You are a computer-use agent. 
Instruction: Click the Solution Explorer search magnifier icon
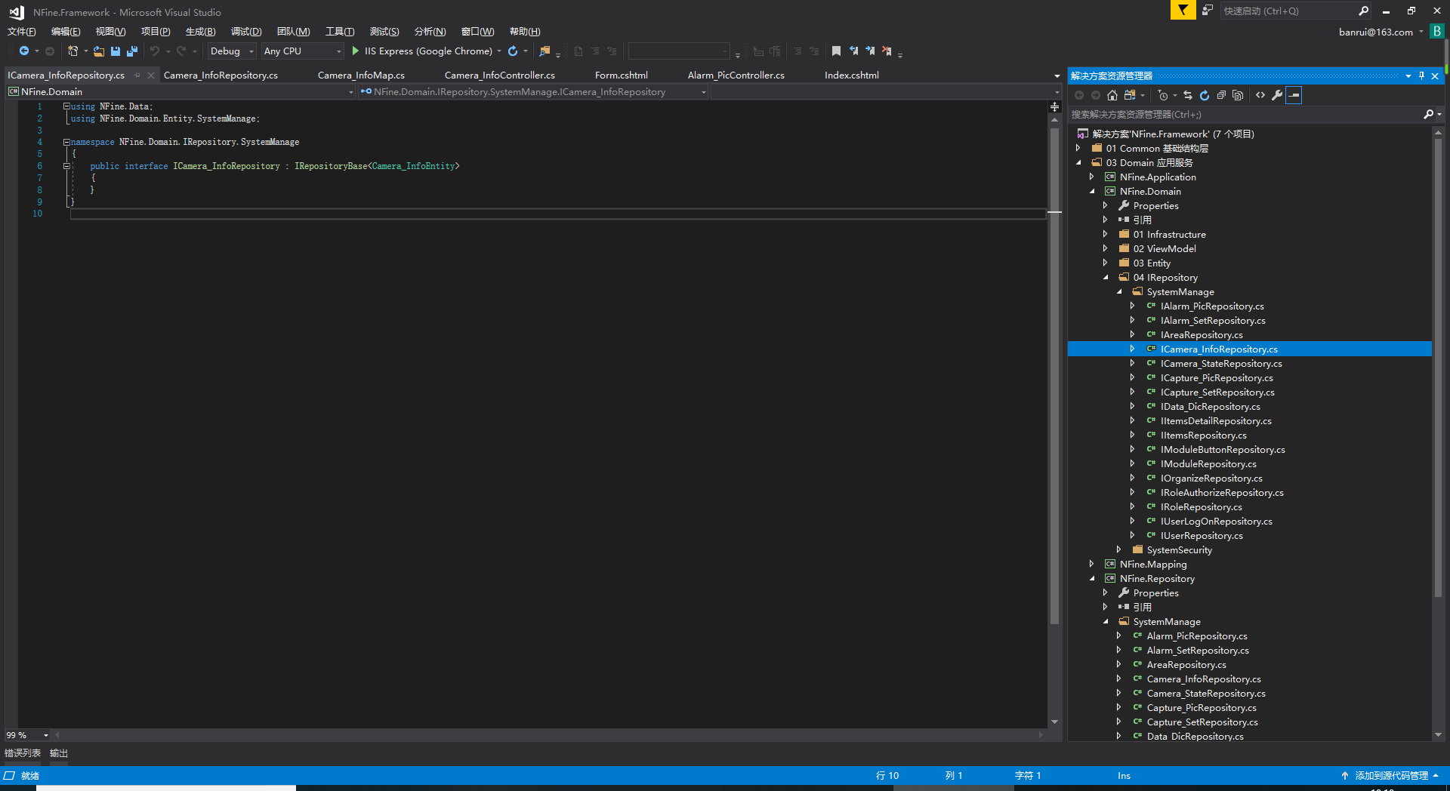(x=1428, y=114)
